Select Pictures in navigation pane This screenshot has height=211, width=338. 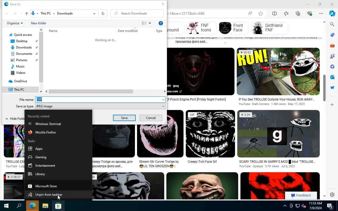[22, 60]
